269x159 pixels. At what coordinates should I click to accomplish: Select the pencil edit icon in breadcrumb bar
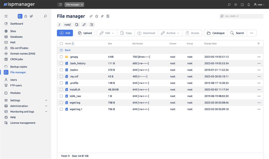click(84, 24)
